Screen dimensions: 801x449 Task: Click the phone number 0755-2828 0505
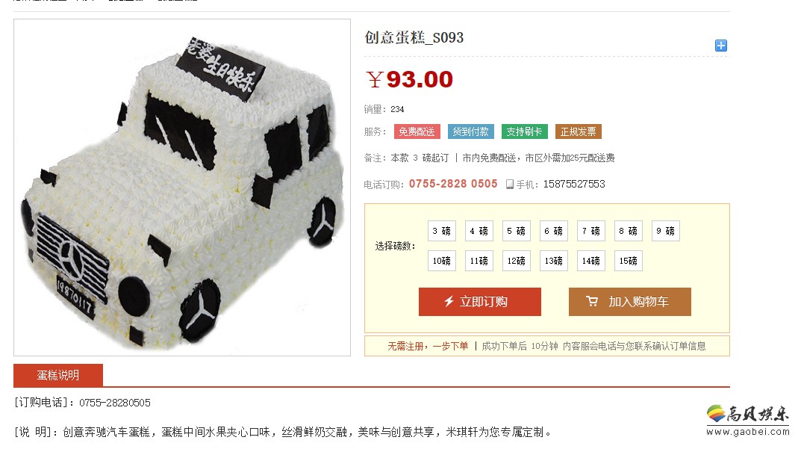[453, 184]
